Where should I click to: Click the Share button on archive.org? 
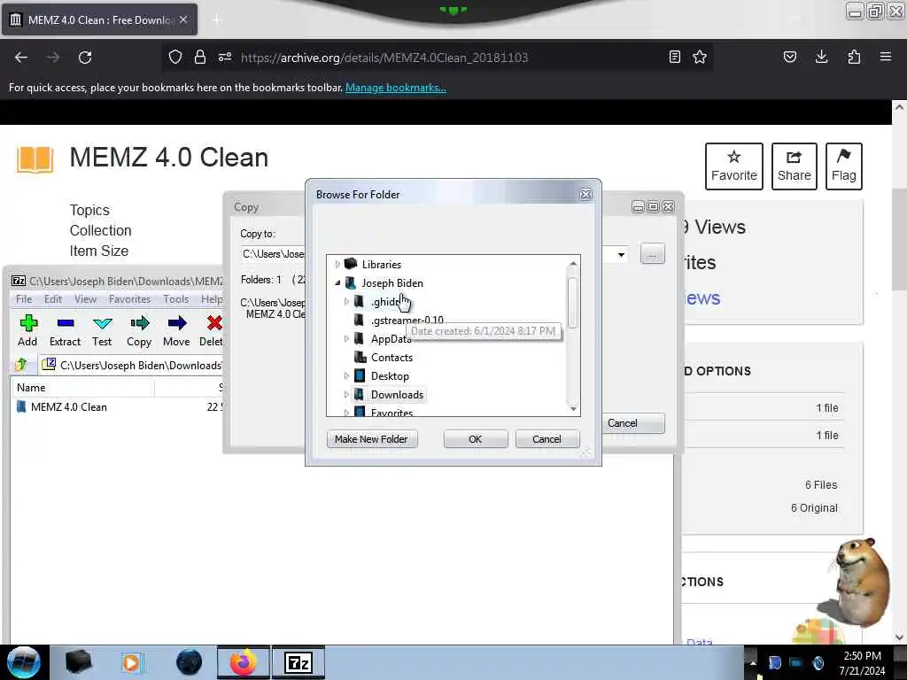click(795, 166)
